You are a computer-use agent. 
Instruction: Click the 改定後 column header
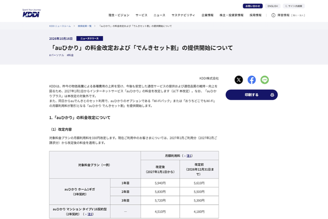point(160,169)
